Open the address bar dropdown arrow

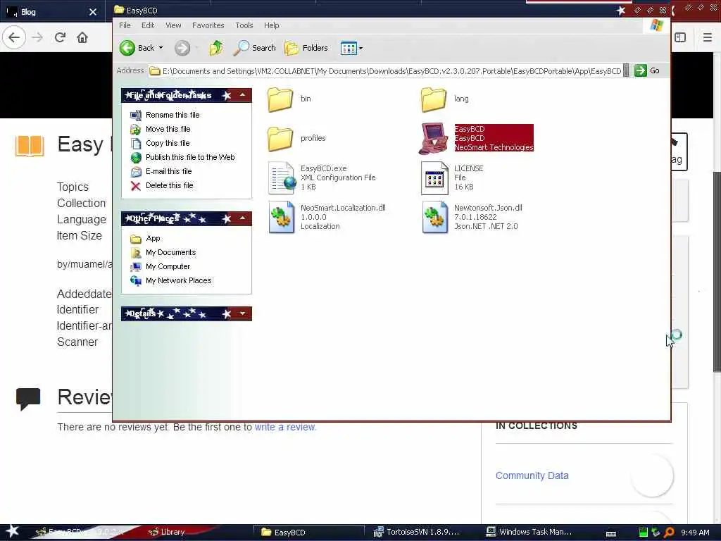[x=626, y=71]
